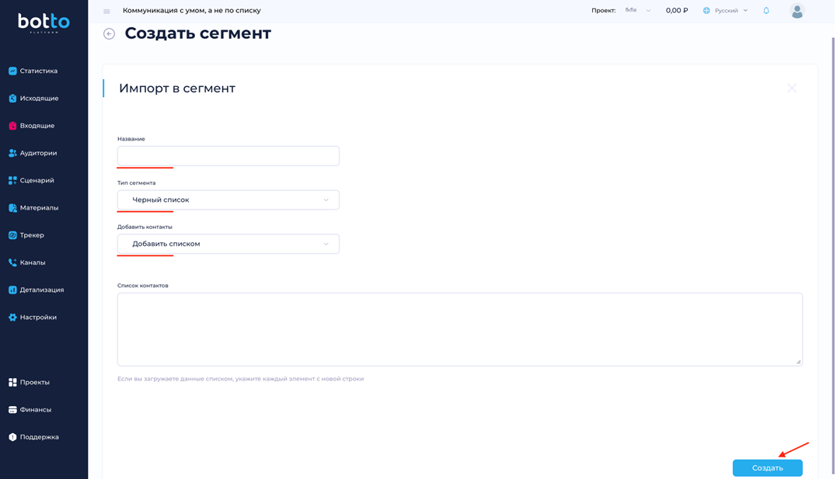Click the Статистика chart icon in sidebar

(x=12, y=71)
